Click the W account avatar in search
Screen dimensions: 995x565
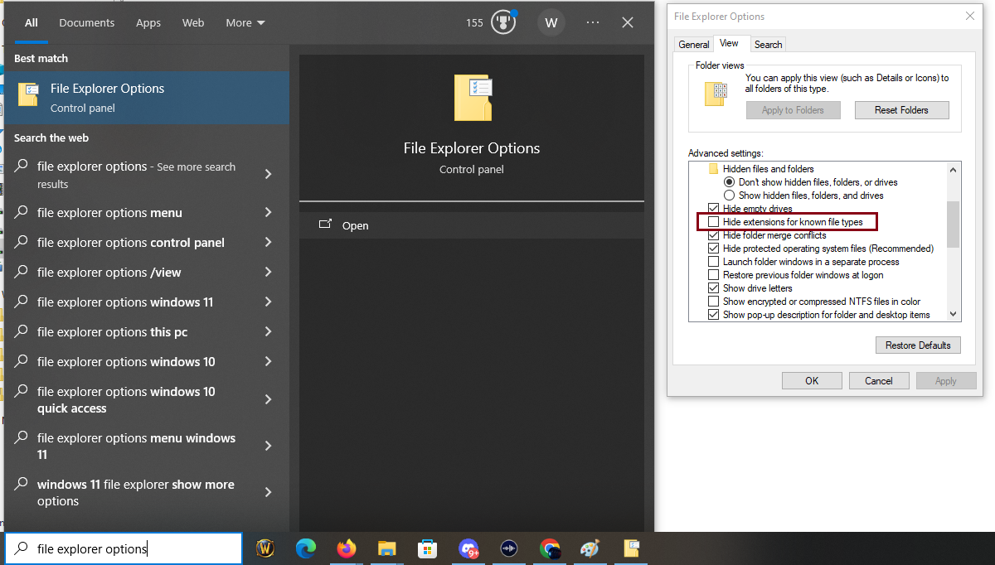click(x=551, y=22)
